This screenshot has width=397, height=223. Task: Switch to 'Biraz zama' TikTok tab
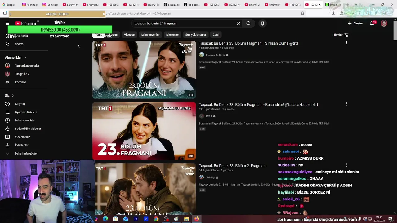(172, 5)
